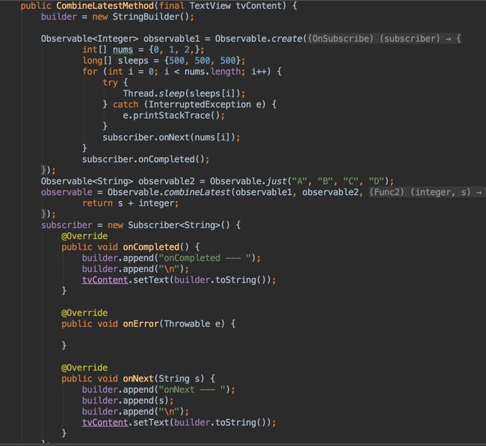
Task: Select the "create" method call
Action: coord(286,39)
